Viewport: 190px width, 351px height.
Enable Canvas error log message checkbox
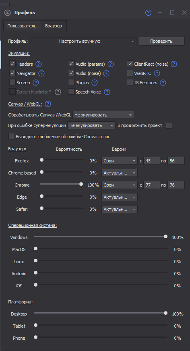[x=12, y=136]
